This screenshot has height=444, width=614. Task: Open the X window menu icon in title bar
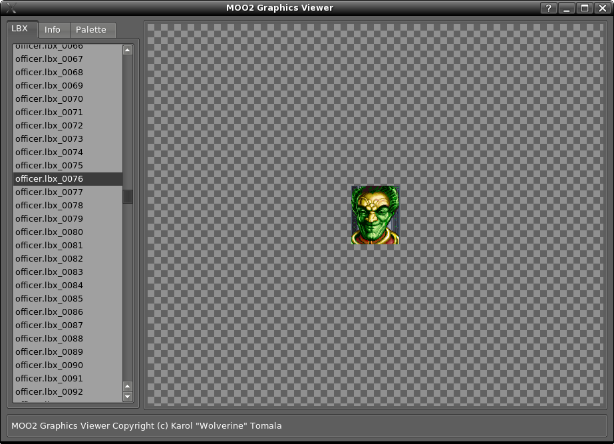(11, 8)
